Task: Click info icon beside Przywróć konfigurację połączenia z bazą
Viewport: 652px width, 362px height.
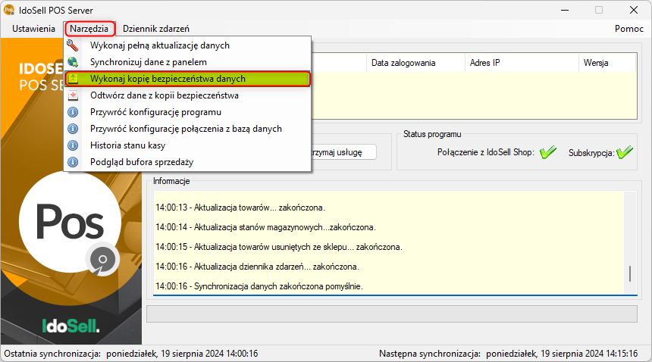Action: click(73, 129)
